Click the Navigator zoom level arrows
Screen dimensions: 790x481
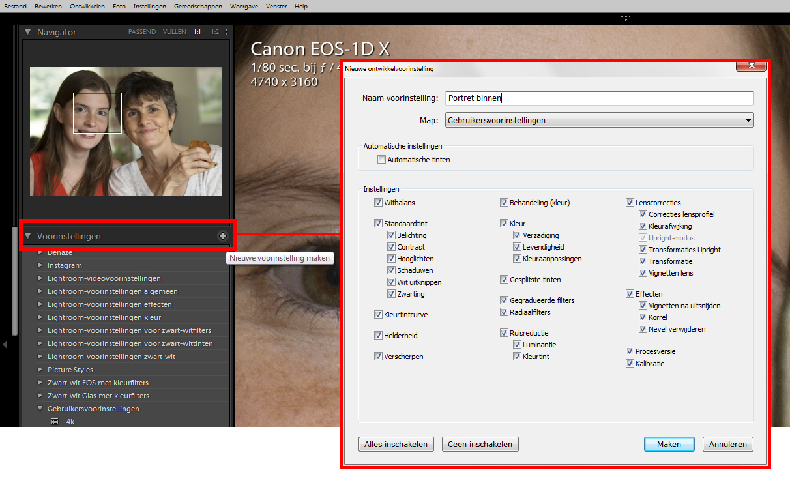(x=226, y=32)
